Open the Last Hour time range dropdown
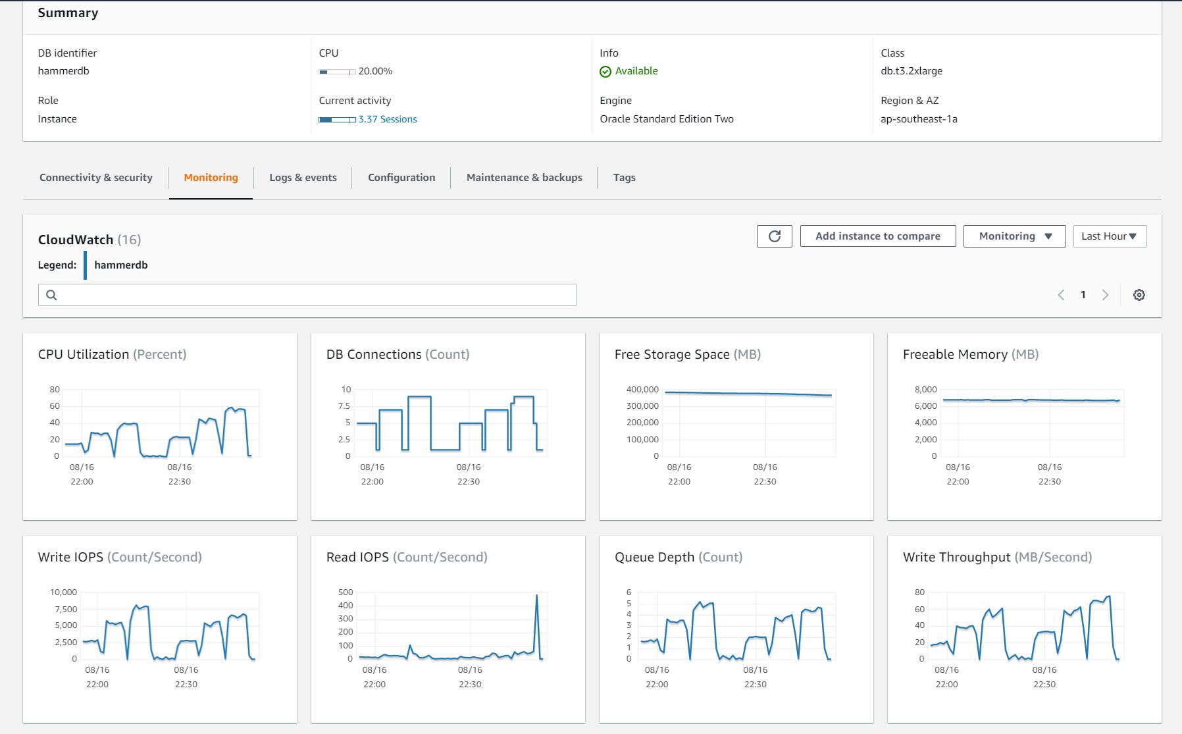The height and width of the screenshot is (734, 1182). coord(1109,236)
